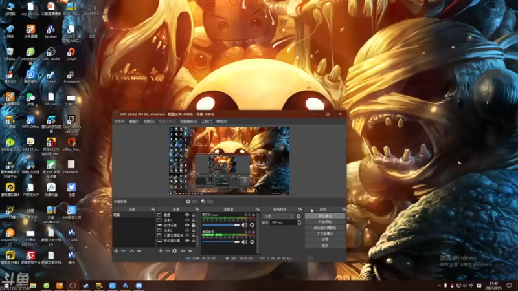Screen dimensions: 518x291
Task: Open source properties via the Sources gear icon
Action: click(174, 251)
